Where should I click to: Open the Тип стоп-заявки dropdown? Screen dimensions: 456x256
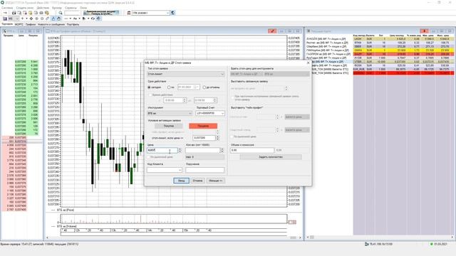[186, 74]
